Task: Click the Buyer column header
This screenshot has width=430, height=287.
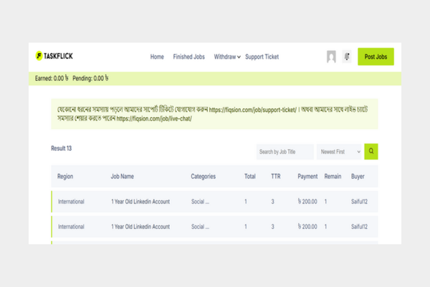Action: [x=358, y=177]
